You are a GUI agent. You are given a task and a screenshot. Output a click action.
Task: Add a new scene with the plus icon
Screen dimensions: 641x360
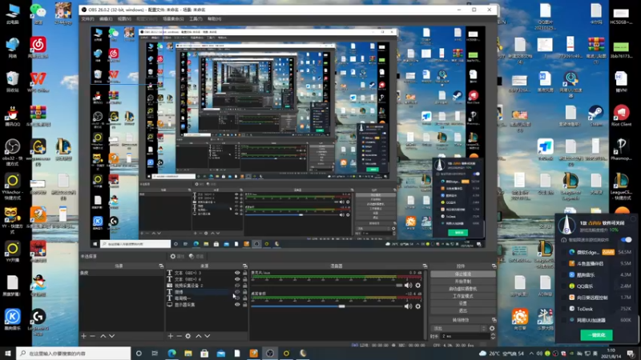(84, 336)
